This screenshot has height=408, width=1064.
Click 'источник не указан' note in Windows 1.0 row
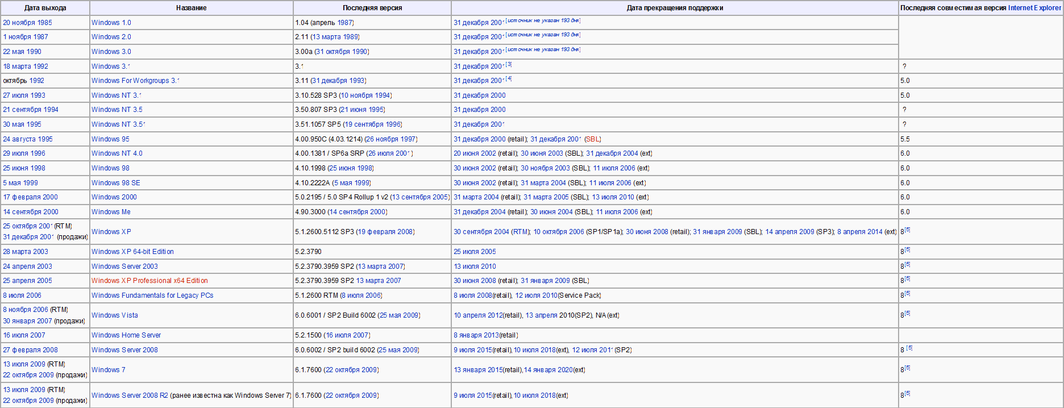pyautogui.click(x=543, y=20)
